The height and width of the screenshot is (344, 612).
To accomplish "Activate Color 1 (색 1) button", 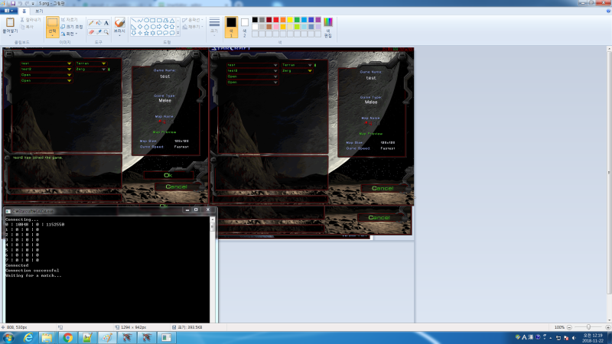I will click(231, 27).
